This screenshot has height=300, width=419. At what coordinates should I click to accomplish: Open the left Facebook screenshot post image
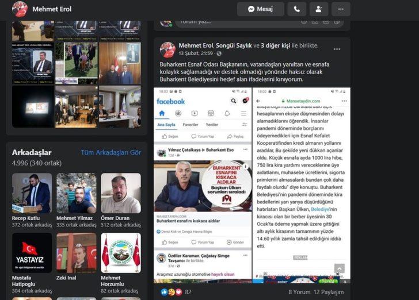[203, 185]
